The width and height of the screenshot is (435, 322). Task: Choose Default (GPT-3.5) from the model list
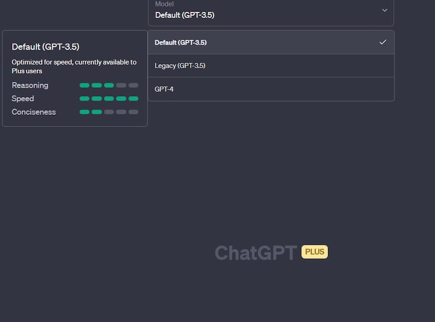(x=181, y=42)
